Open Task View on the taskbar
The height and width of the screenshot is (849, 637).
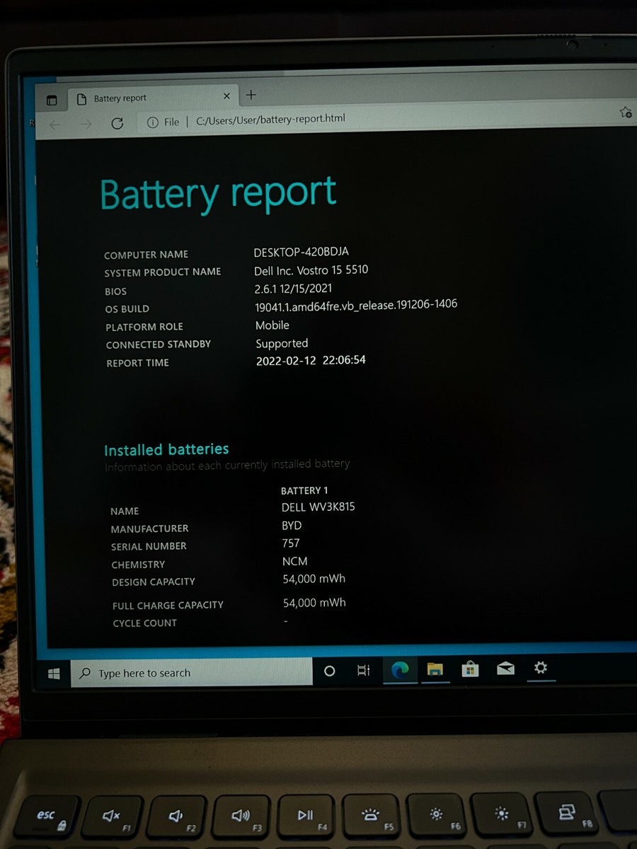click(x=363, y=670)
